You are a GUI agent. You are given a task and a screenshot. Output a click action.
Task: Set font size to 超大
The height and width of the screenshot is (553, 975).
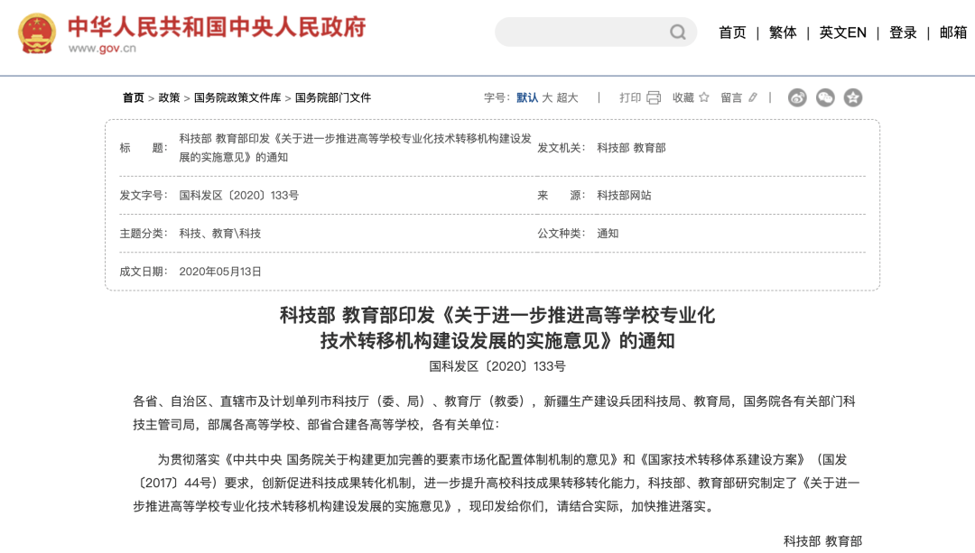coord(567,97)
